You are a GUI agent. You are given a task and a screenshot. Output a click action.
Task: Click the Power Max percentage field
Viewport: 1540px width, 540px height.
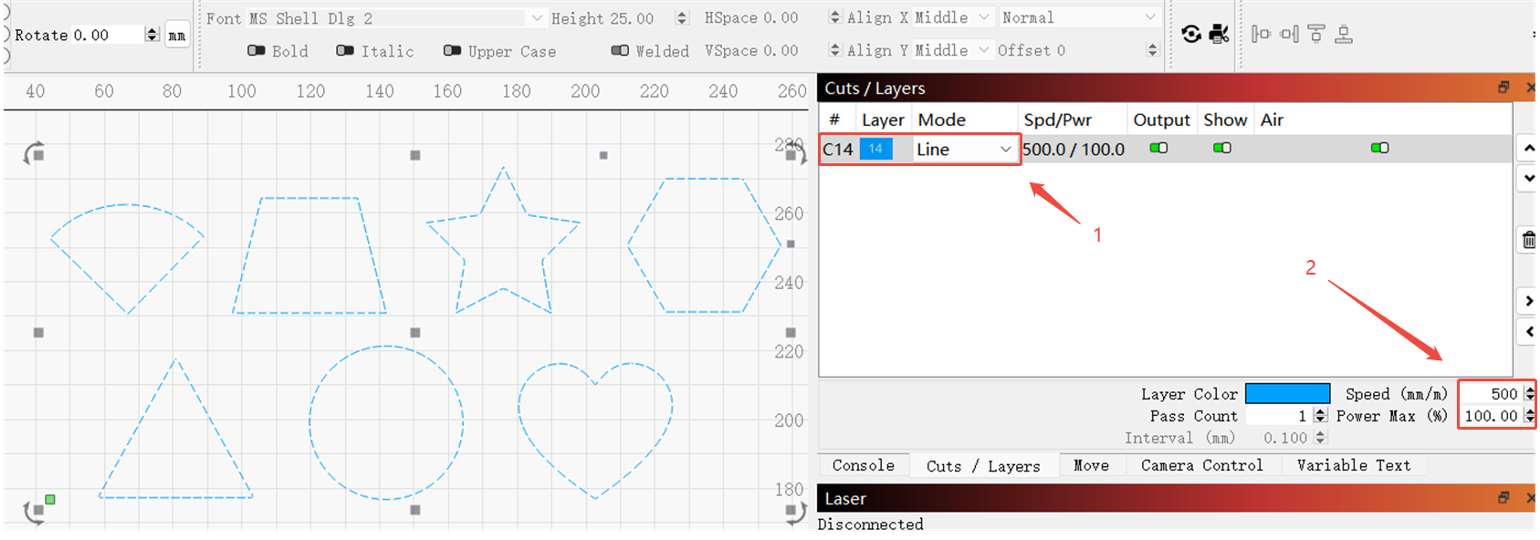click(x=1490, y=416)
